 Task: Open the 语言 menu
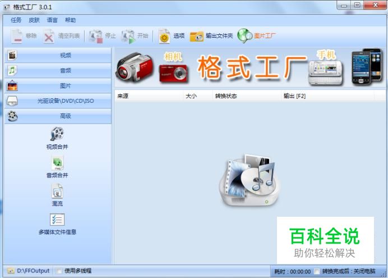(52, 20)
